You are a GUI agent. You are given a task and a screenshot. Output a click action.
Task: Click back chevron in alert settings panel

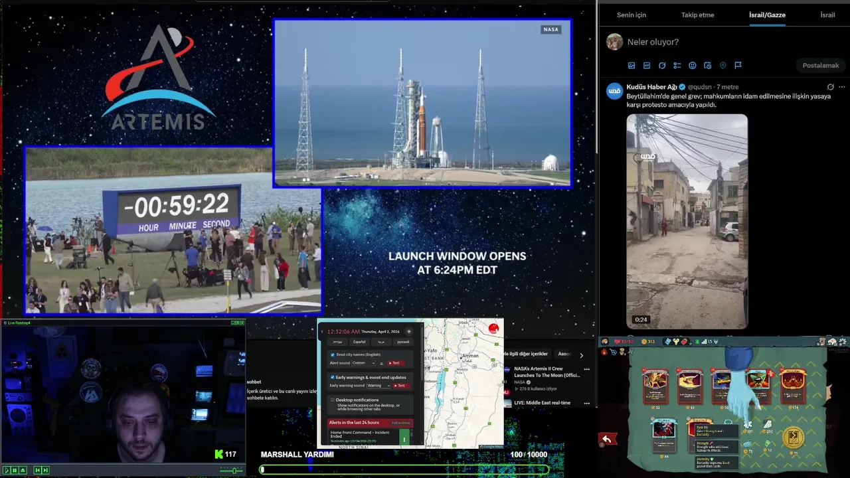322,331
